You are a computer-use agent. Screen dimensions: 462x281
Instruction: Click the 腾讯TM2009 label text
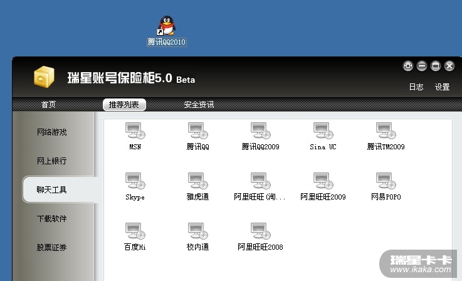click(386, 147)
